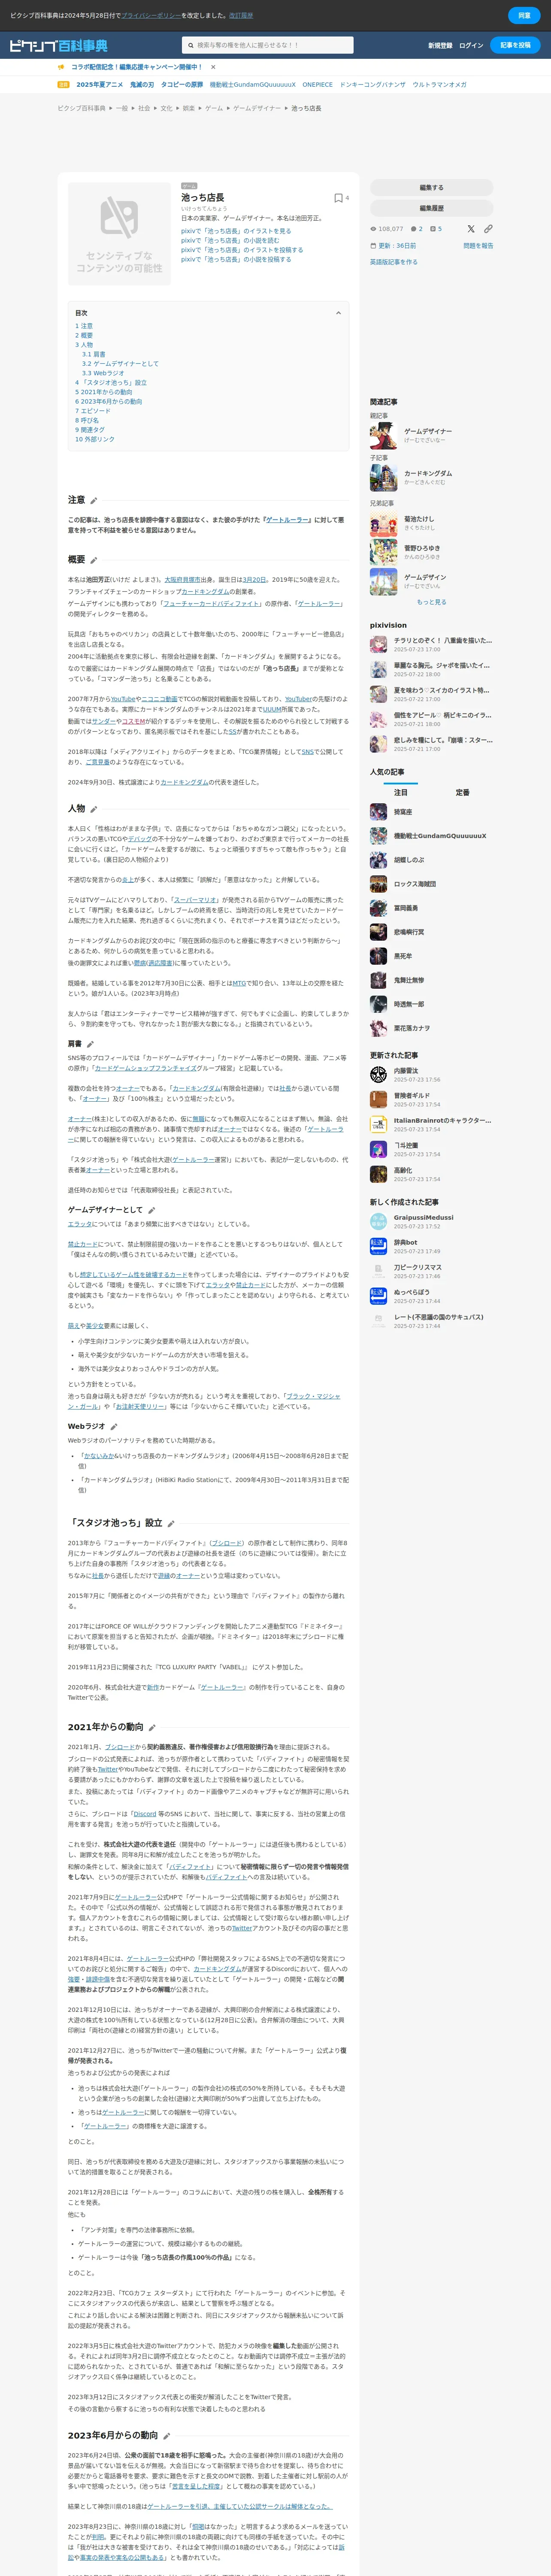Switch to 注目 popular articles tab
The image size is (551, 2576).
pos(401,792)
